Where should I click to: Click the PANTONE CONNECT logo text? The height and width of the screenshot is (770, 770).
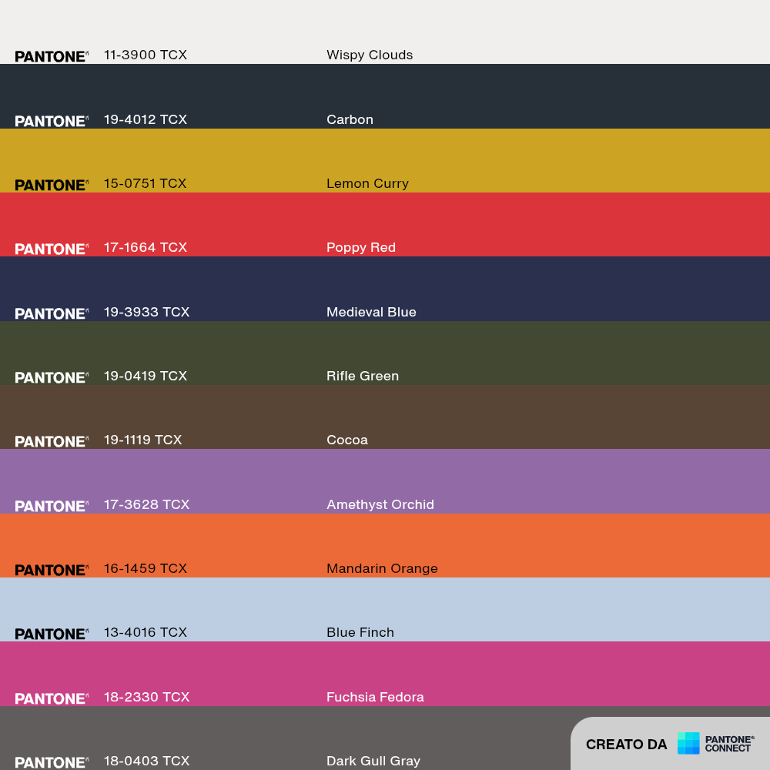point(729,744)
